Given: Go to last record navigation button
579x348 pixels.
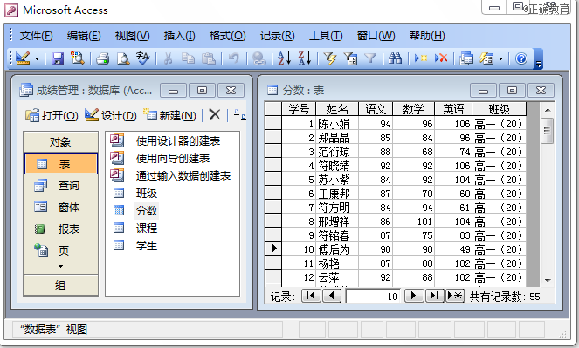Looking at the screenshot, I should tap(435, 296).
